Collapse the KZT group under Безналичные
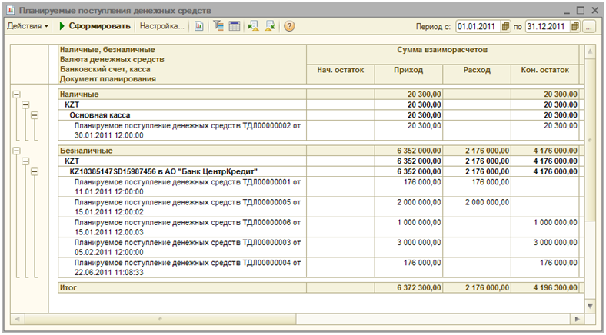The image size is (606, 335). (25, 161)
